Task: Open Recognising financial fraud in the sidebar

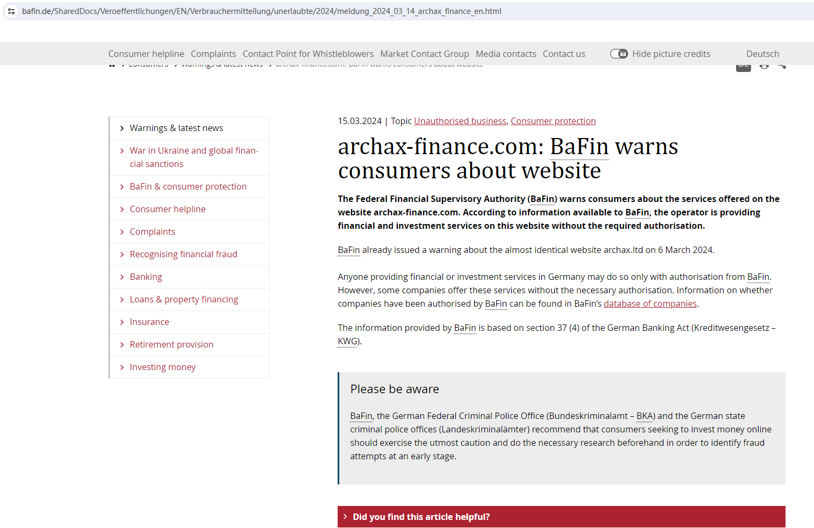Action: (183, 254)
